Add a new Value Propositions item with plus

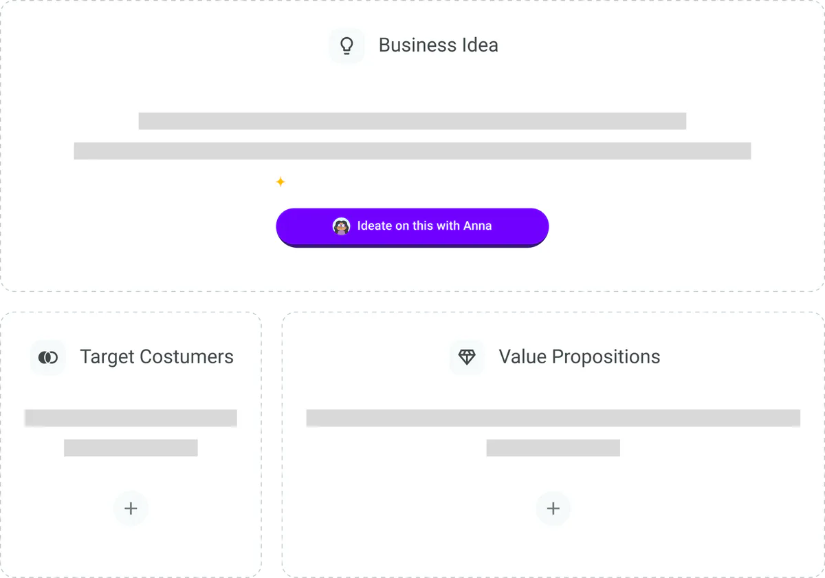tap(553, 509)
